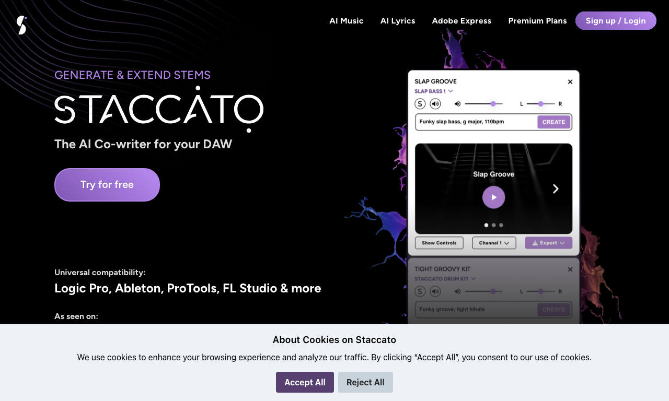
Task: Toggle mute on Slap Groove track
Action: click(435, 104)
